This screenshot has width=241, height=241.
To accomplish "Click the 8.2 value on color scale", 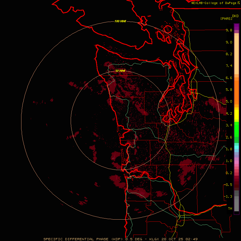I will [229, 54].
